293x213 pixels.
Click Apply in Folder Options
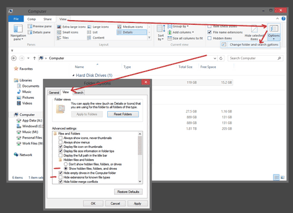137,204
